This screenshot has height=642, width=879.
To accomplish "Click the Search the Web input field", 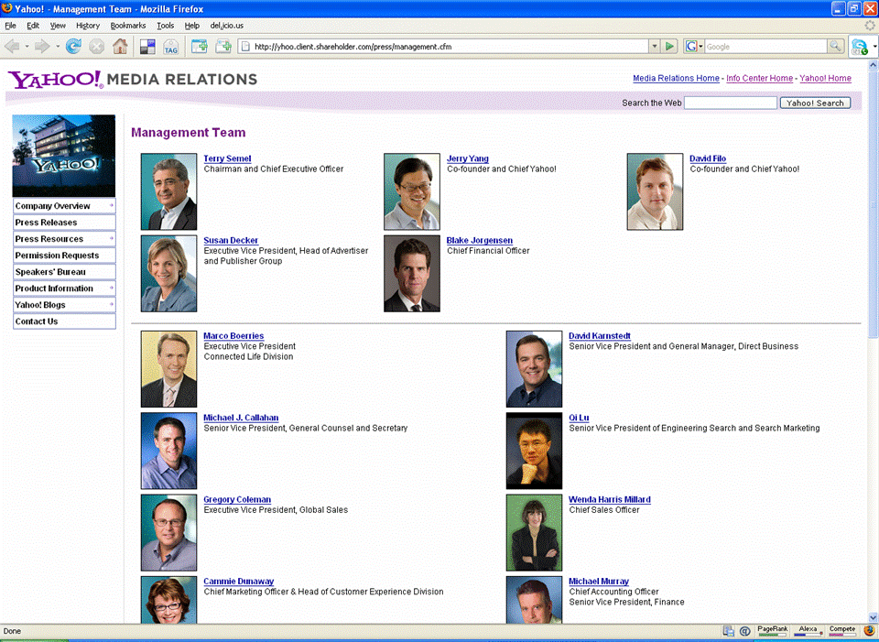I will [x=730, y=103].
